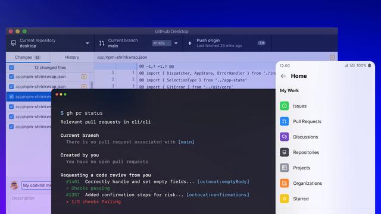Viewport: 381px width, 214px height.
Task: Uncheck the highlighted selected file checkbox
Action: [x=11, y=96]
